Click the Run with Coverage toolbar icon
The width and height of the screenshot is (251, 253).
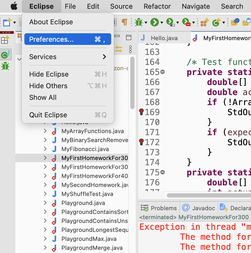pos(170,22)
